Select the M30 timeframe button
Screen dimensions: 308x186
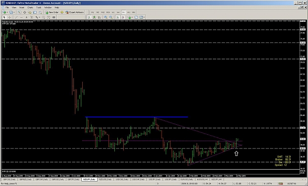click(108, 12)
